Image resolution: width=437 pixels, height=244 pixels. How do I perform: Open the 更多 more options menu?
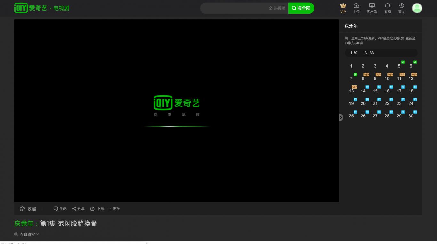[x=115, y=209]
